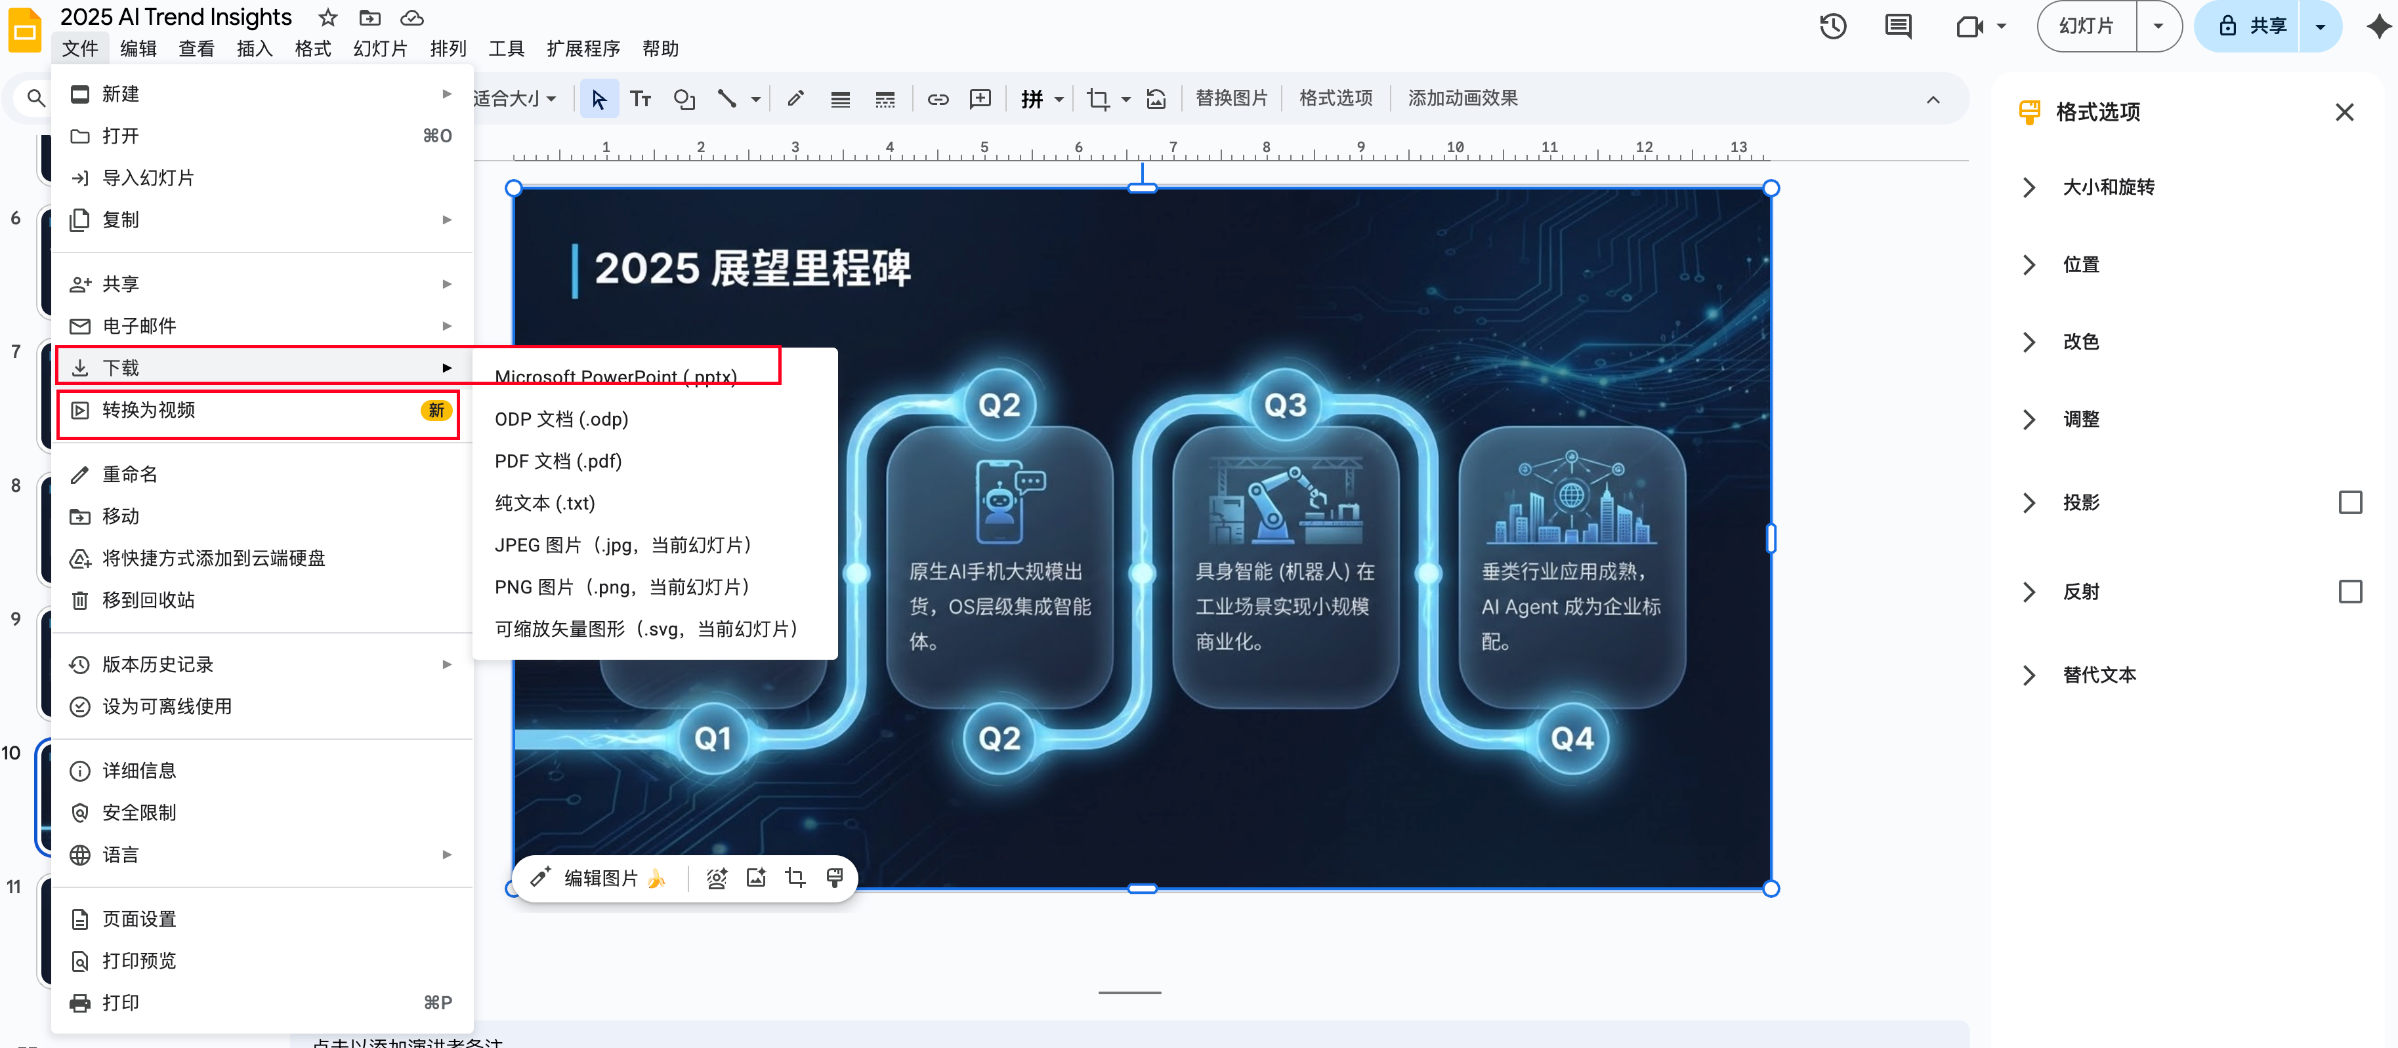Click the 替换图片 button
2398x1048 pixels.
coord(1231,98)
